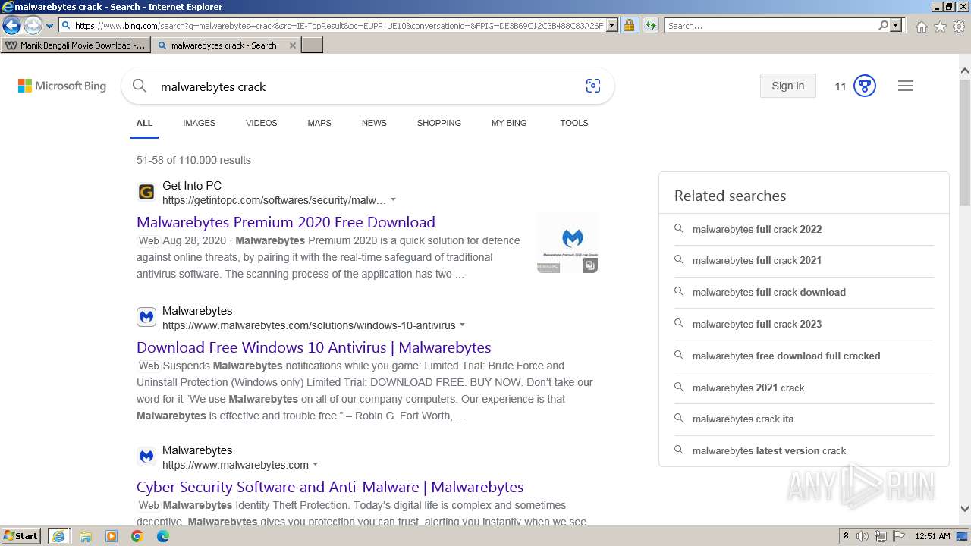
Task: Open the SHOPPING tab
Action: 438,123
